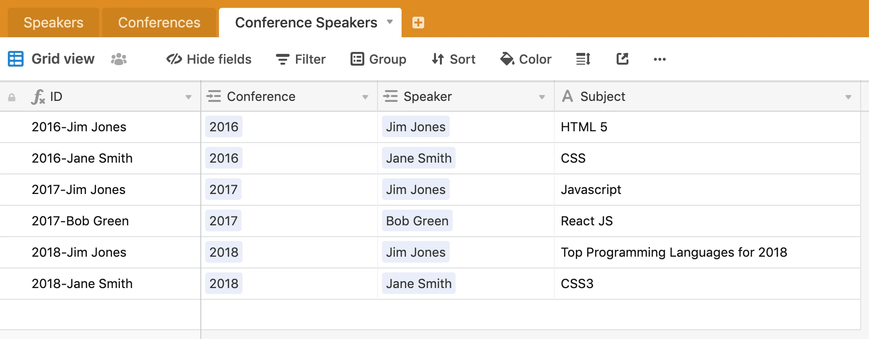The image size is (869, 339).
Task: Click the Color paint bucket button
Action: (x=525, y=59)
